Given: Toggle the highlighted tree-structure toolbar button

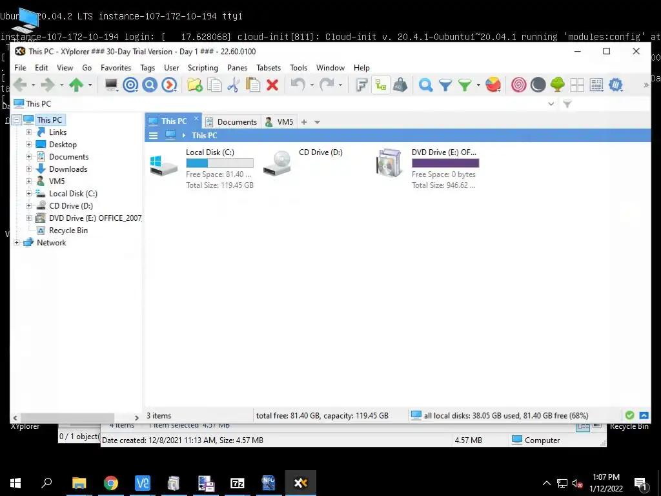Looking at the screenshot, I should click(381, 85).
